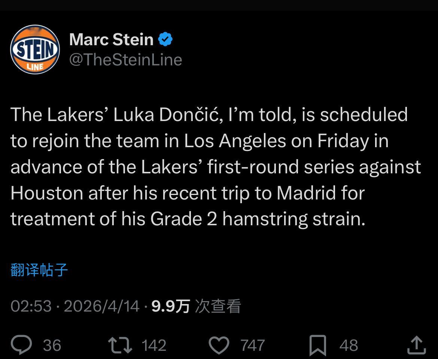Click the translate post link

tap(39, 269)
